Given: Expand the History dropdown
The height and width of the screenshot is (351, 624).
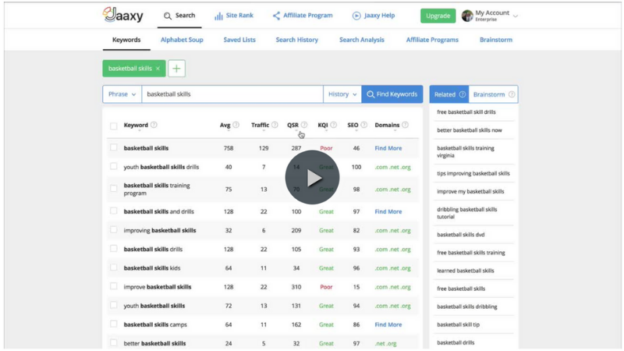Looking at the screenshot, I should (342, 94).
